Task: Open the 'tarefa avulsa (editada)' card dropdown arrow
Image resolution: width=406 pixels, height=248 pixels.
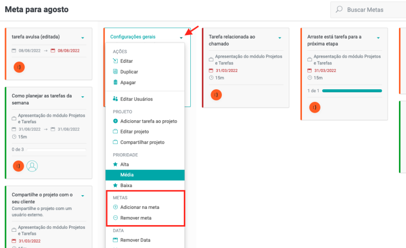Action: click(x=83, y=38)
